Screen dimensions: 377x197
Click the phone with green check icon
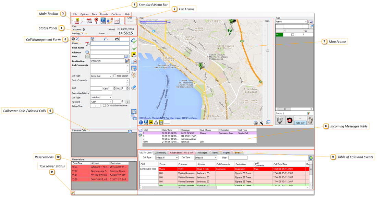(134, 41)
